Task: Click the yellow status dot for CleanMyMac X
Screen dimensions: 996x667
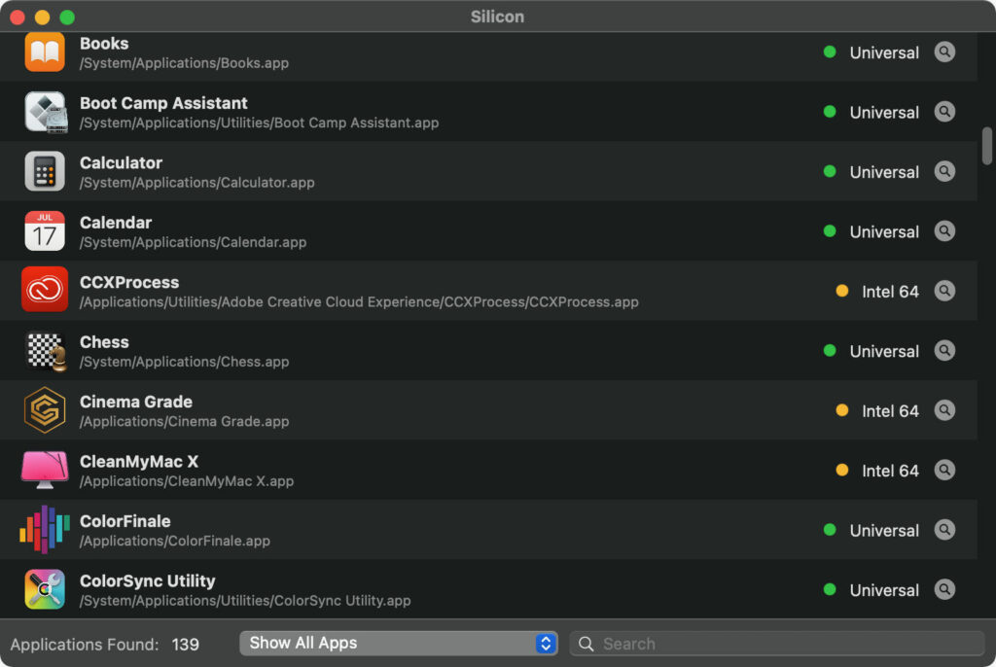Action: [842, 470]
